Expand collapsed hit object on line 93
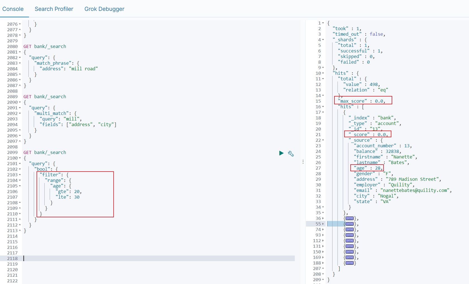The width and height of the screenshot is (469, 284). [x=350, y=235]
